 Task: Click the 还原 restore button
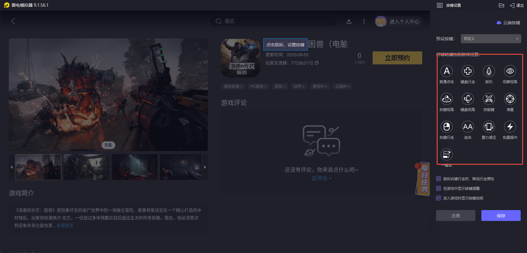(x=456, y=216)
